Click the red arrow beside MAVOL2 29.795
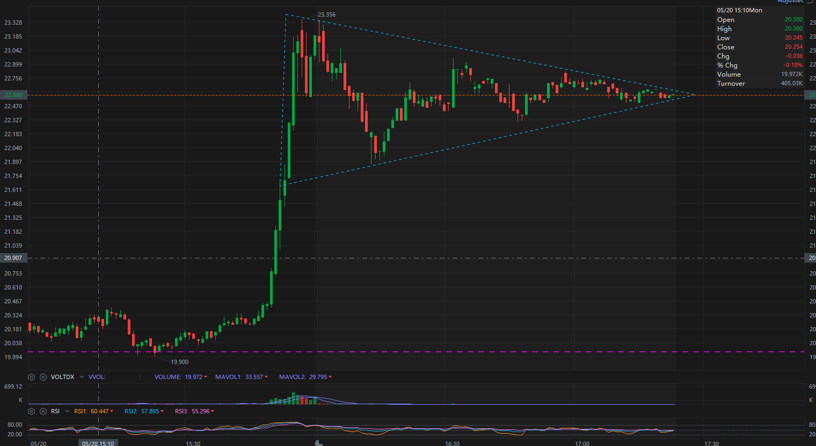The height and width of the screenshot is (446, 816). point(330,377)
